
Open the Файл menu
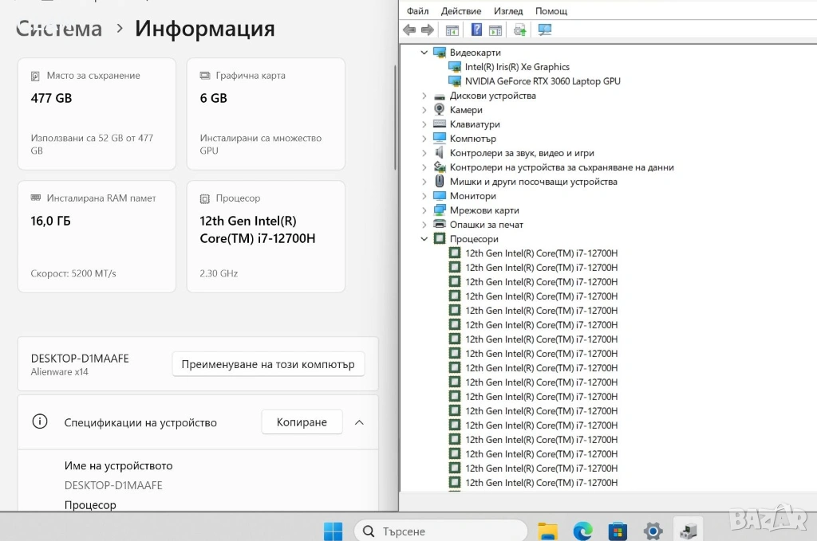click(417, 11)
